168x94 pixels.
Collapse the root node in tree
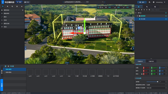tap(136, 13)
